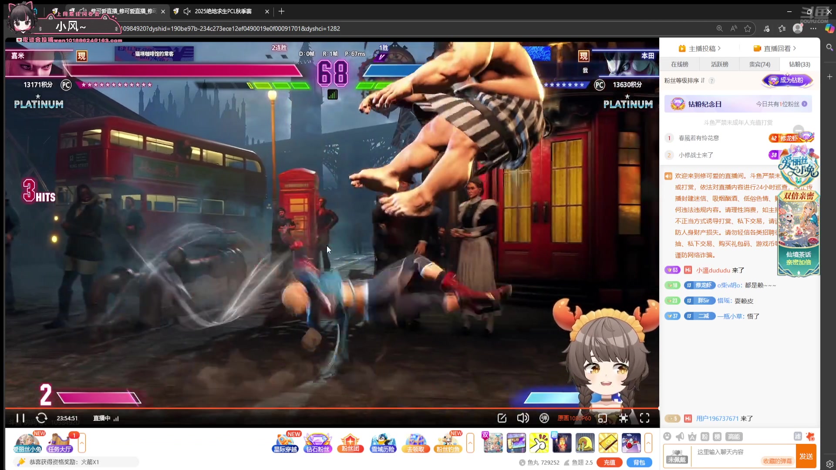Open the danmaku font style A icon
This screenshot has width=836, height=470.
click(692, 436)
